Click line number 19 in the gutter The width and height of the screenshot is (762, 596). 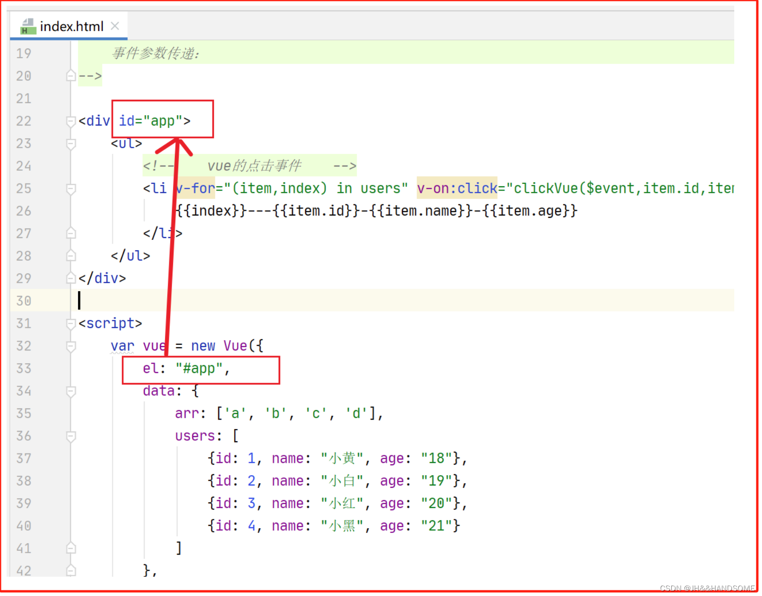(x=24, y=54)
